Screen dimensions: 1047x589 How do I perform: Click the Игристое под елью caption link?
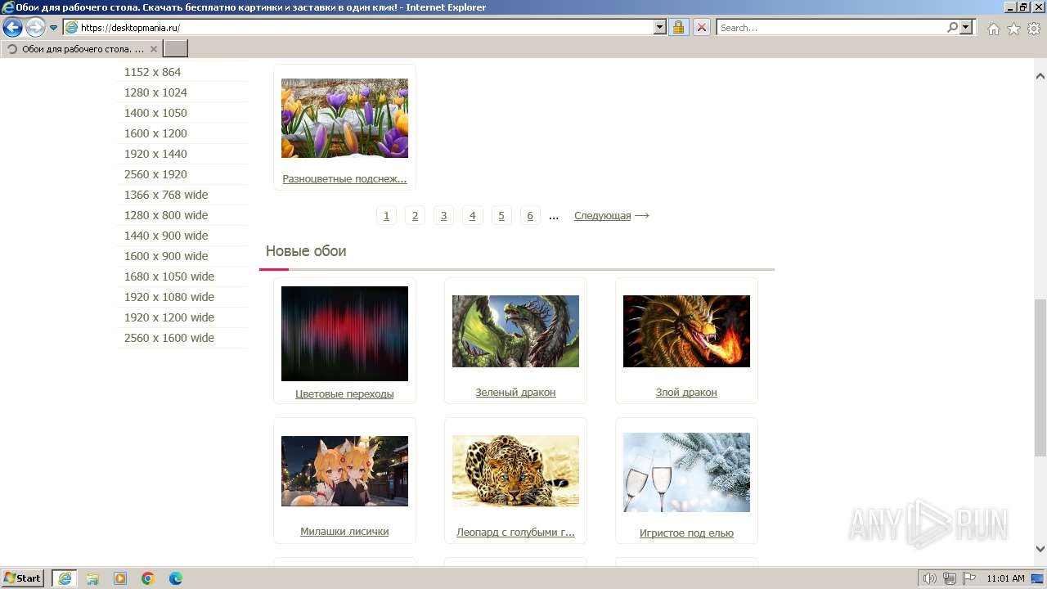686,533
